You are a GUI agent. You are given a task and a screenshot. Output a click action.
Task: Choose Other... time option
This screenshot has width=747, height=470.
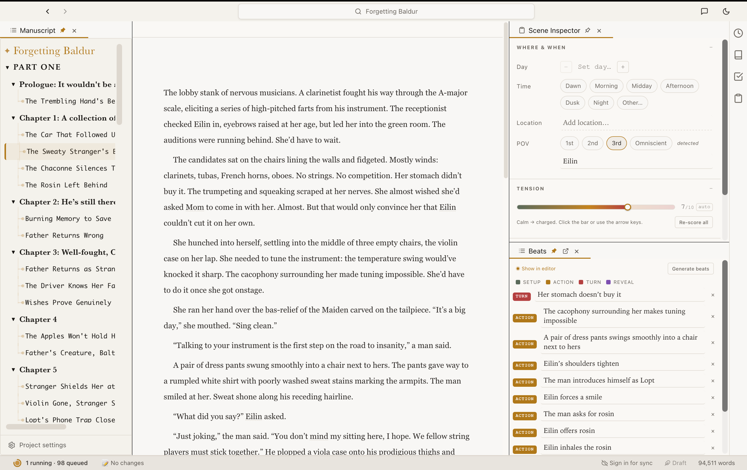(x=632, y=103)
